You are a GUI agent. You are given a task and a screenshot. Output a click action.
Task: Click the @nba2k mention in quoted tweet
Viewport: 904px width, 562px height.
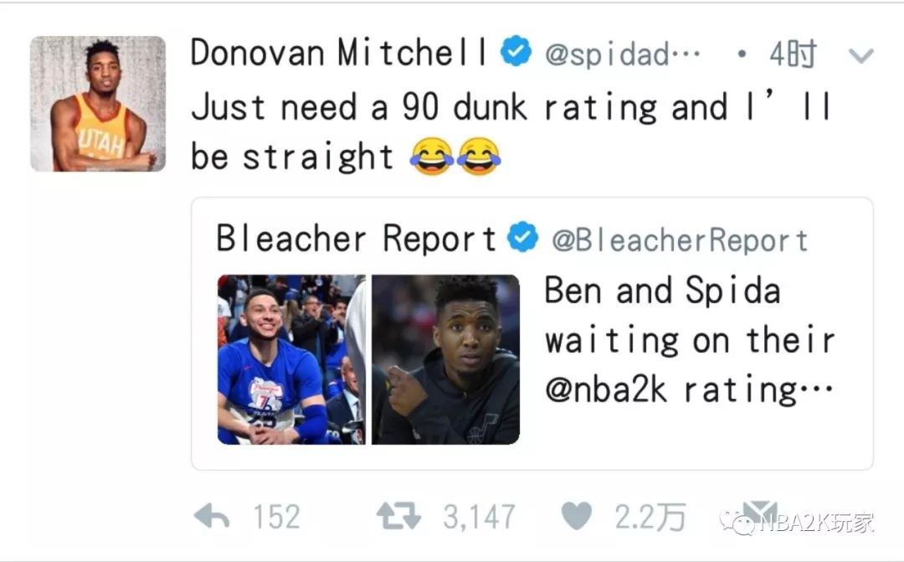pos(606,389)
